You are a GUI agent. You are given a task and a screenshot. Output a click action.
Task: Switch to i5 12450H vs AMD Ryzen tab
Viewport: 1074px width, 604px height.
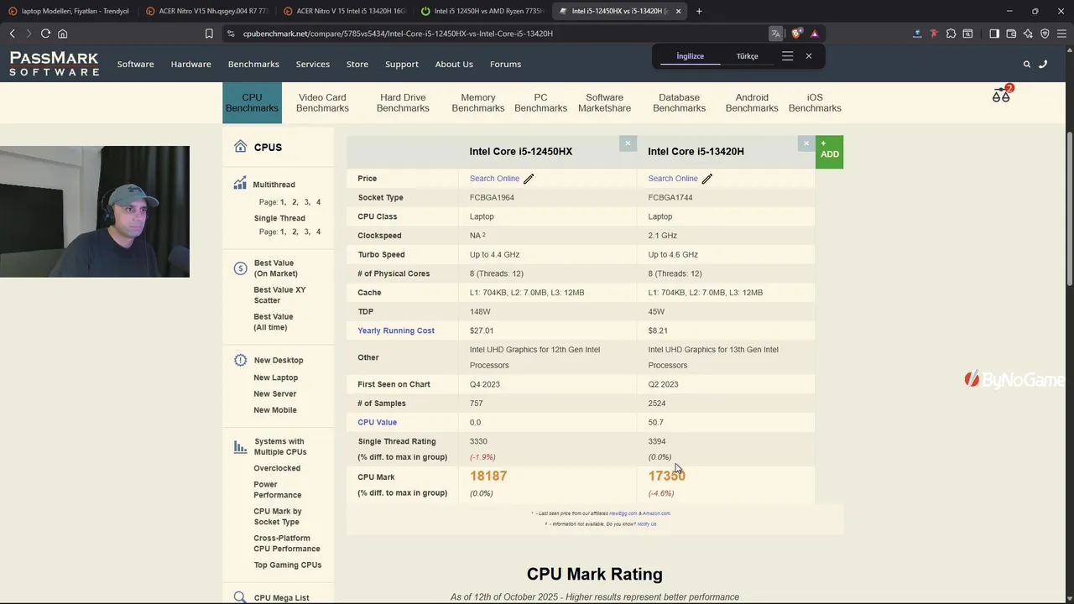click(482, 11)
